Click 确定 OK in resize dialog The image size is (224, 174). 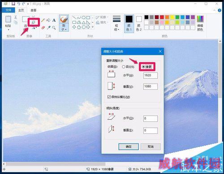pos(129,147)
